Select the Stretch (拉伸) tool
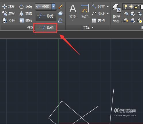This screenshot has height=124, width=143. tap(9, 21)
